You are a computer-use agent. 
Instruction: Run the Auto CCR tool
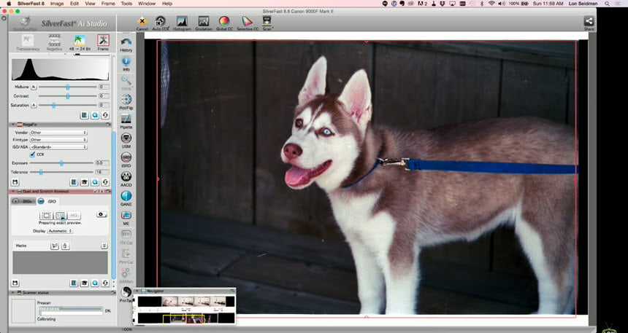point(161,23)
